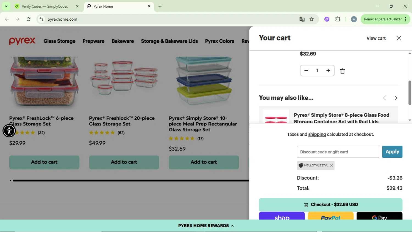Click the cart quantity field
412x232 pixels.
(x=317, y=71)
